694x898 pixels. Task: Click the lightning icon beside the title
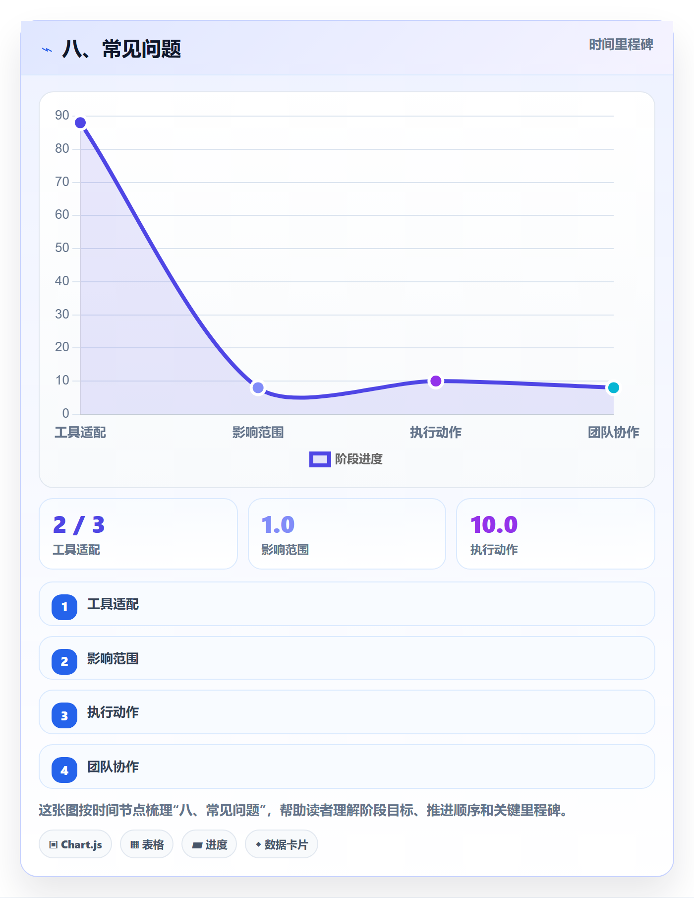47,50
